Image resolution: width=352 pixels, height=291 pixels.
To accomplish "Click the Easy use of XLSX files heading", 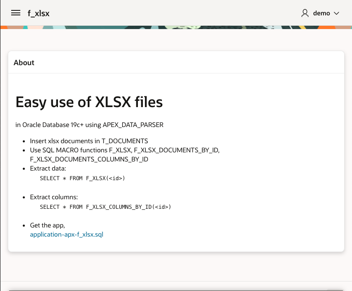I will (89, 102).
